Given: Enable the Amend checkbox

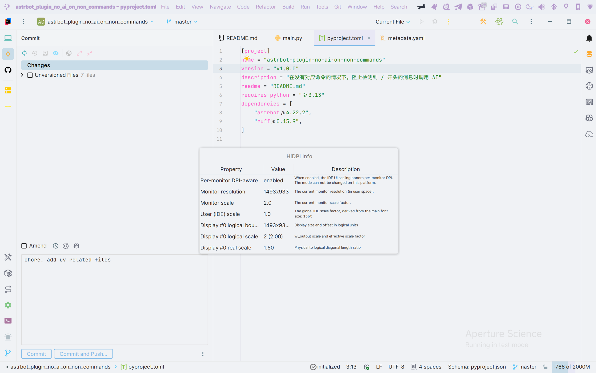Looking at the screenshot, I should coord(24,246).
